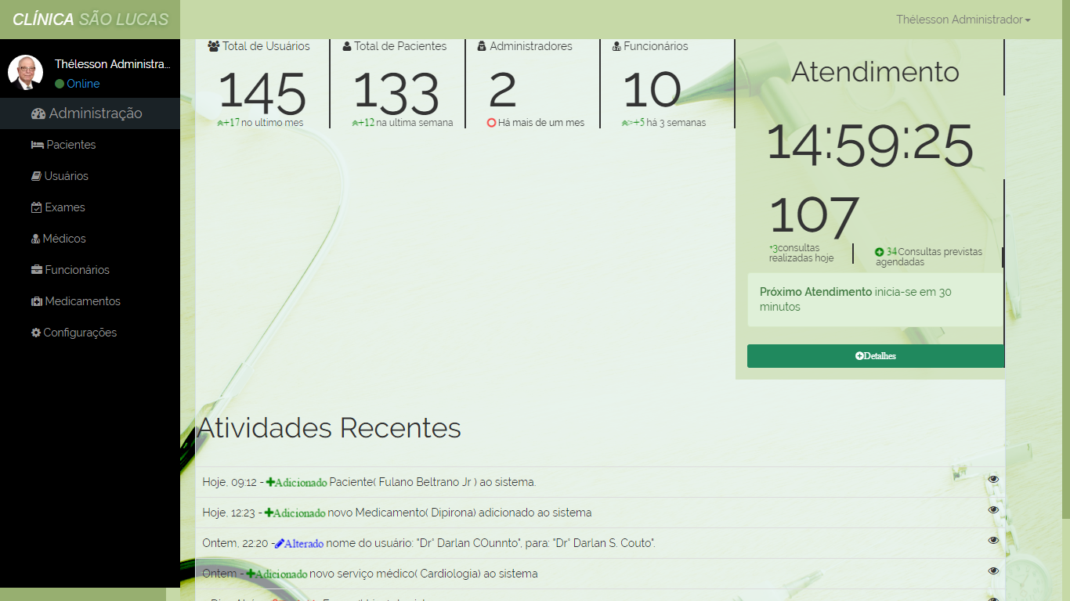Click the gear icon for Configurações
Viewport: 1070px width, 601px height.
click(x=36, y=333)
